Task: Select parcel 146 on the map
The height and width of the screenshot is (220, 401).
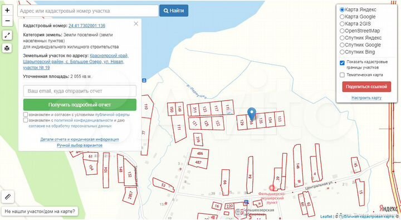Action: (298, 166)
